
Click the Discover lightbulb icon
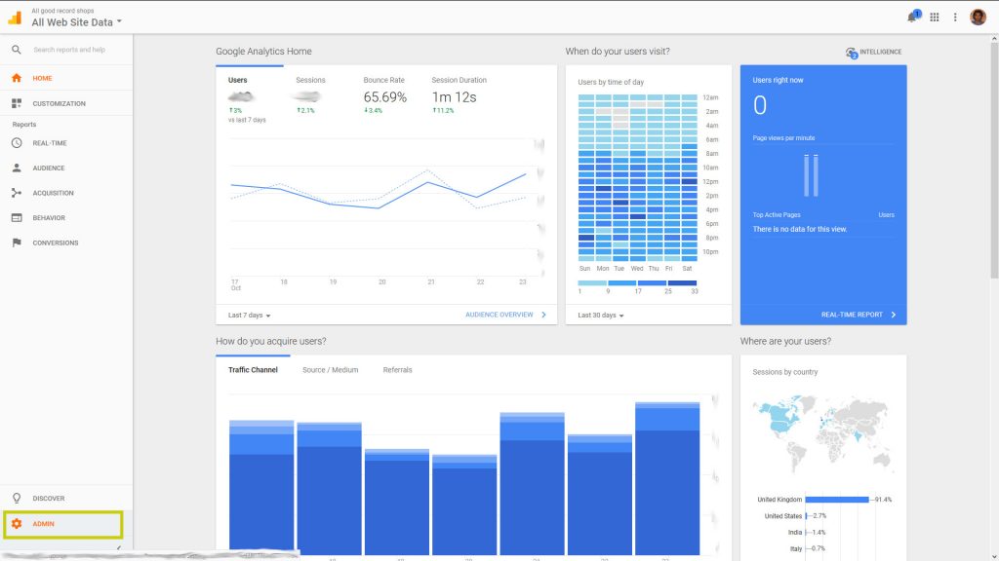pos(17,498)
